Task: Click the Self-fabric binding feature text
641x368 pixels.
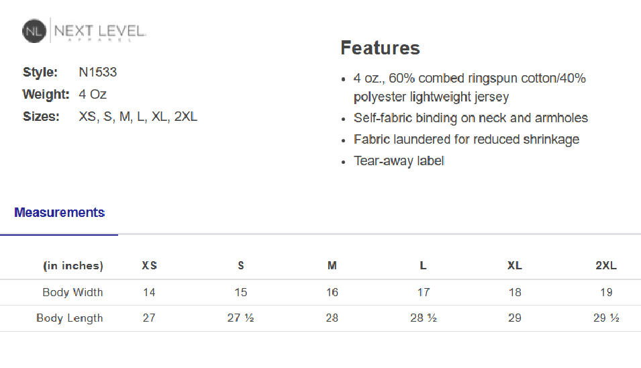Action: 471,118
